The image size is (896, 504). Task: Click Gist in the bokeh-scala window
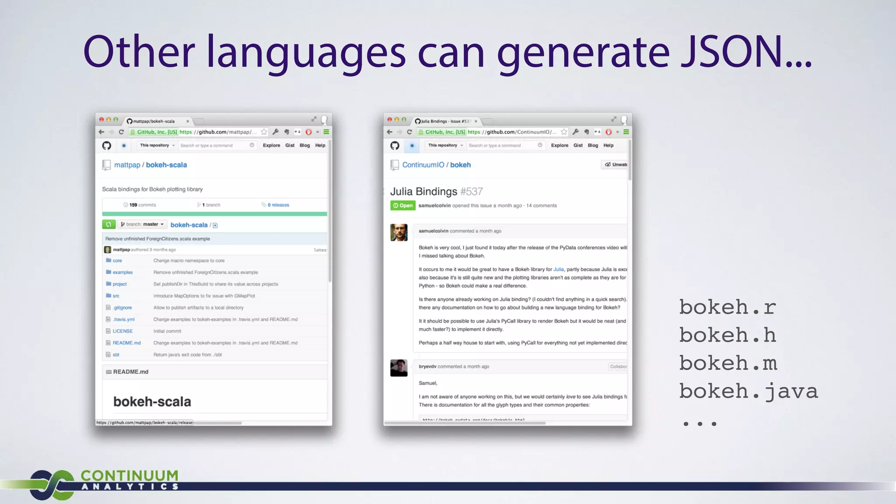290,146
